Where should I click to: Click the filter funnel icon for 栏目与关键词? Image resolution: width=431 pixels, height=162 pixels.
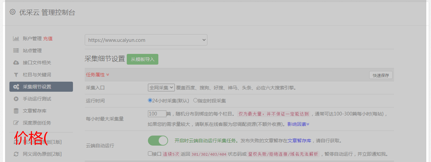point(16,75)
